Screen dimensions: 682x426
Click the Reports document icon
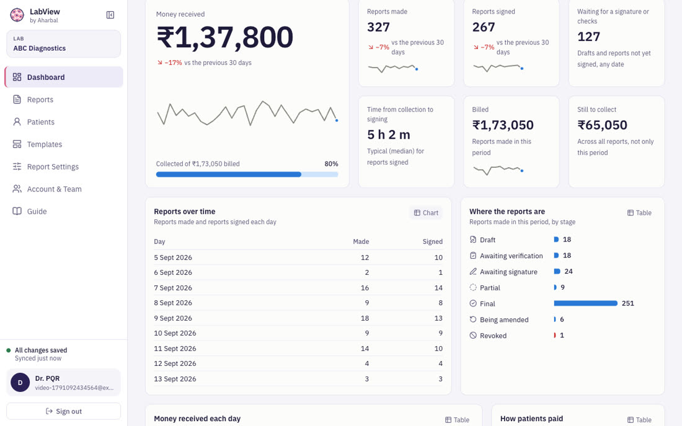[x=17, y=100]
